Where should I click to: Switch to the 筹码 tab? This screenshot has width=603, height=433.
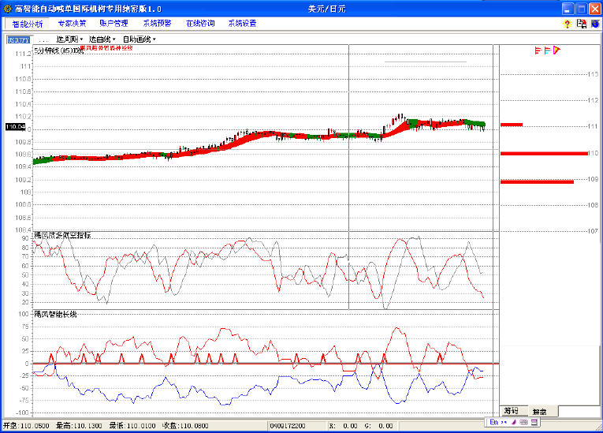512,411
